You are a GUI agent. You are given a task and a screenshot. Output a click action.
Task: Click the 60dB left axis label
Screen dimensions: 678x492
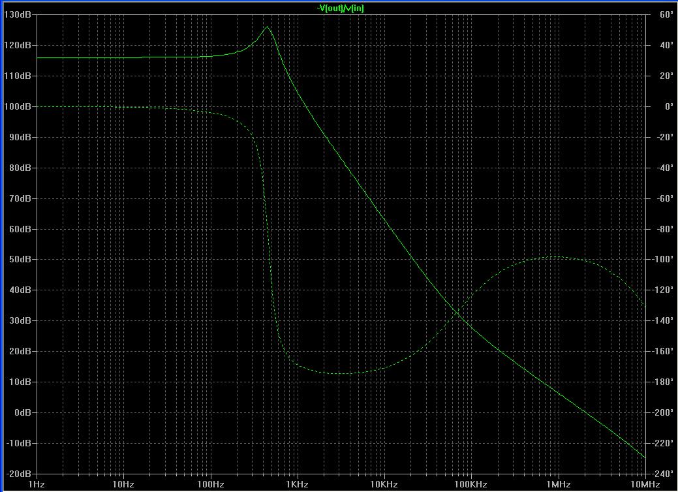(x=20, y=229)
